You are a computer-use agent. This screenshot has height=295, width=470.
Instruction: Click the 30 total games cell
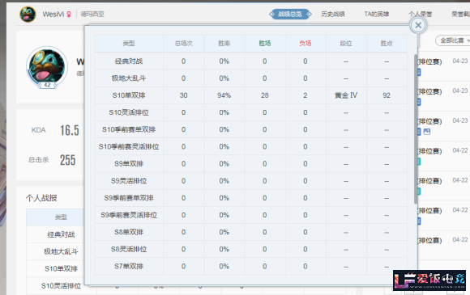pyautogui.click(x=183, y=95)
